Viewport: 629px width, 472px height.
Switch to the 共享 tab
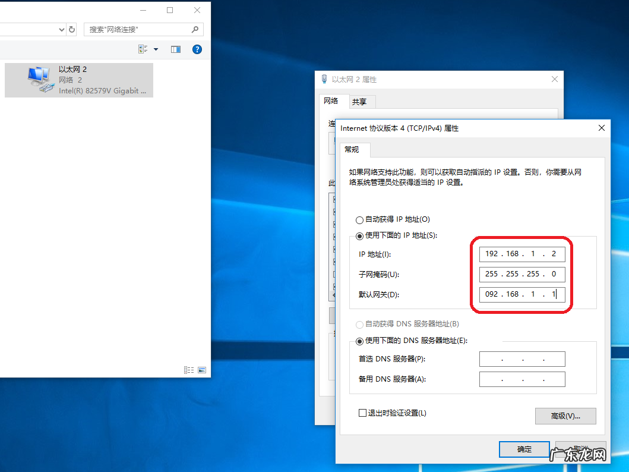[x=361, y=102]
